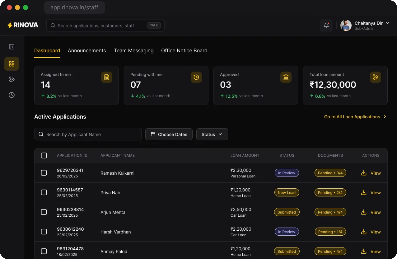Image resolution: width=397 pixels, height=259 pixels.
Task: Click the Pending • 2/4 documents badge
Action: (330, 192)
